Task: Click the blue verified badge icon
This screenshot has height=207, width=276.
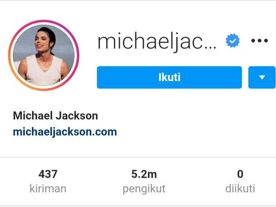Action: click(x=232, y=41)
